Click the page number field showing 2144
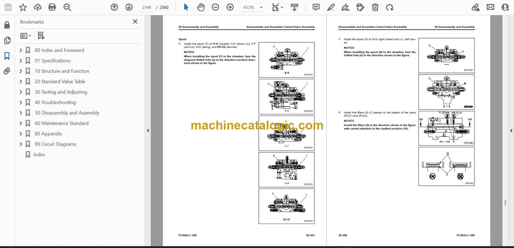The image size is (514, 248). 146,7
